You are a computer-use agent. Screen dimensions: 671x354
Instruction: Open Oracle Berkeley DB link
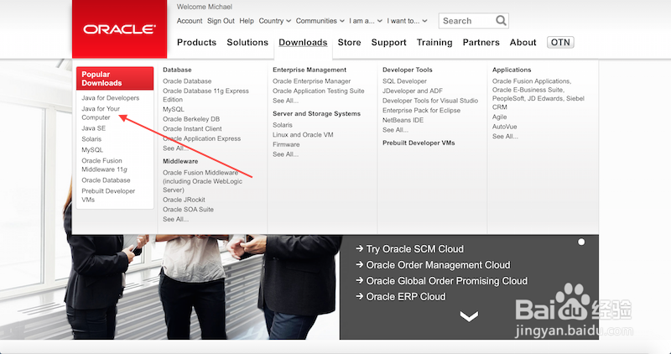191,119
